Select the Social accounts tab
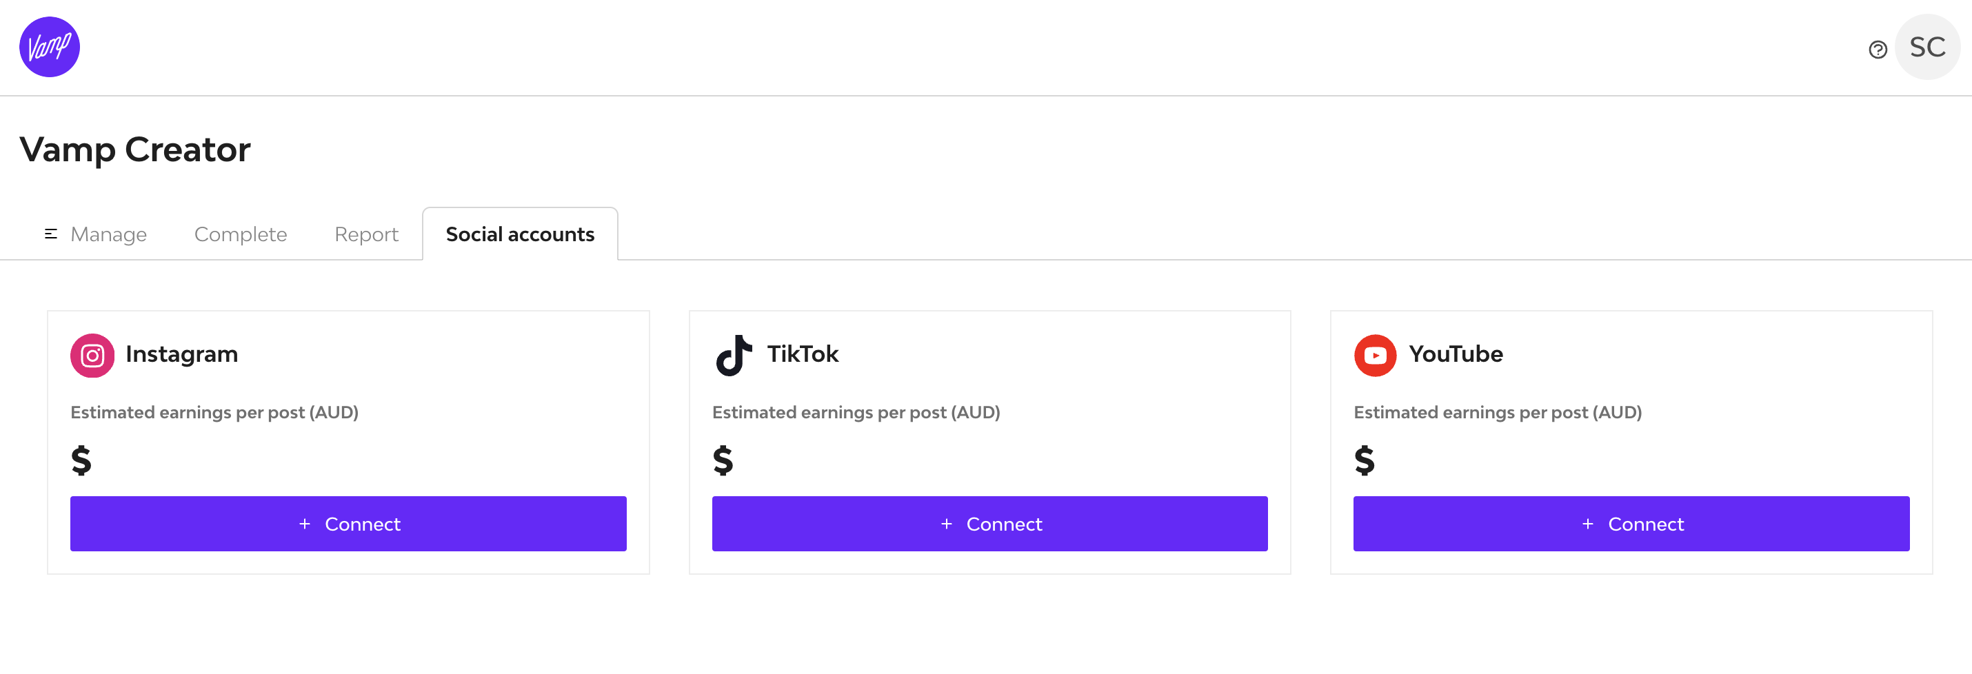 coord(520,234)
